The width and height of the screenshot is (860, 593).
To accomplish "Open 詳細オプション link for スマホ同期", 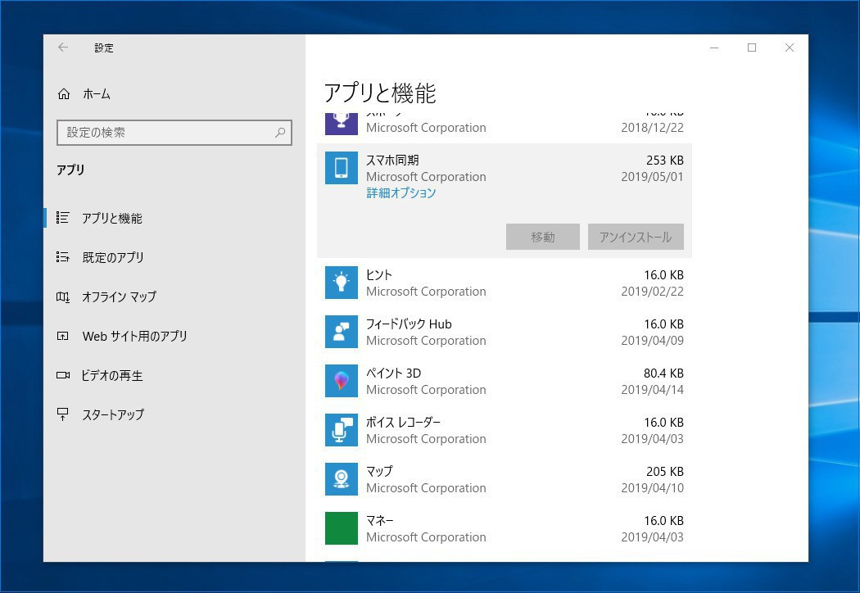I will [401, 193].
